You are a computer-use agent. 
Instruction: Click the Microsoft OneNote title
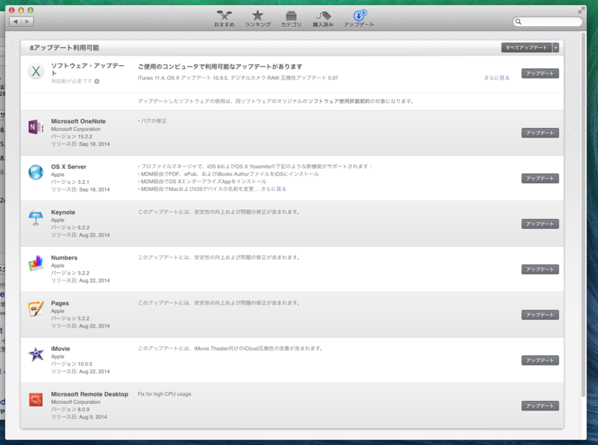pyautogui.click(x=78, y=121)
